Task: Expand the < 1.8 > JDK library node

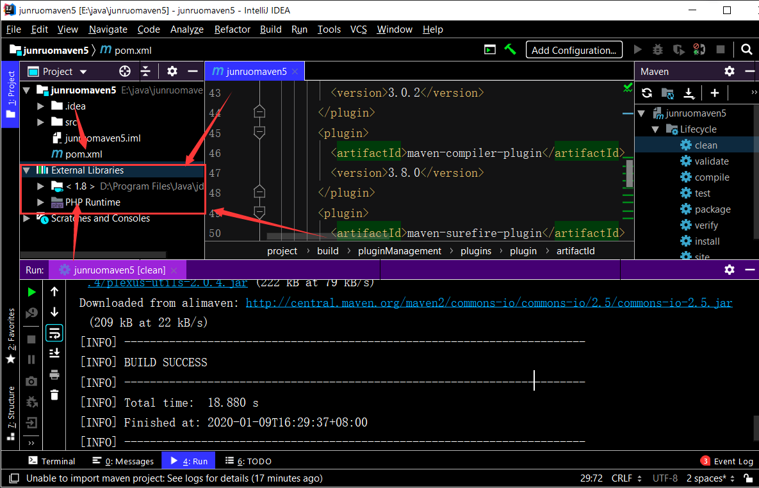Action: click(x=40, y=186)
